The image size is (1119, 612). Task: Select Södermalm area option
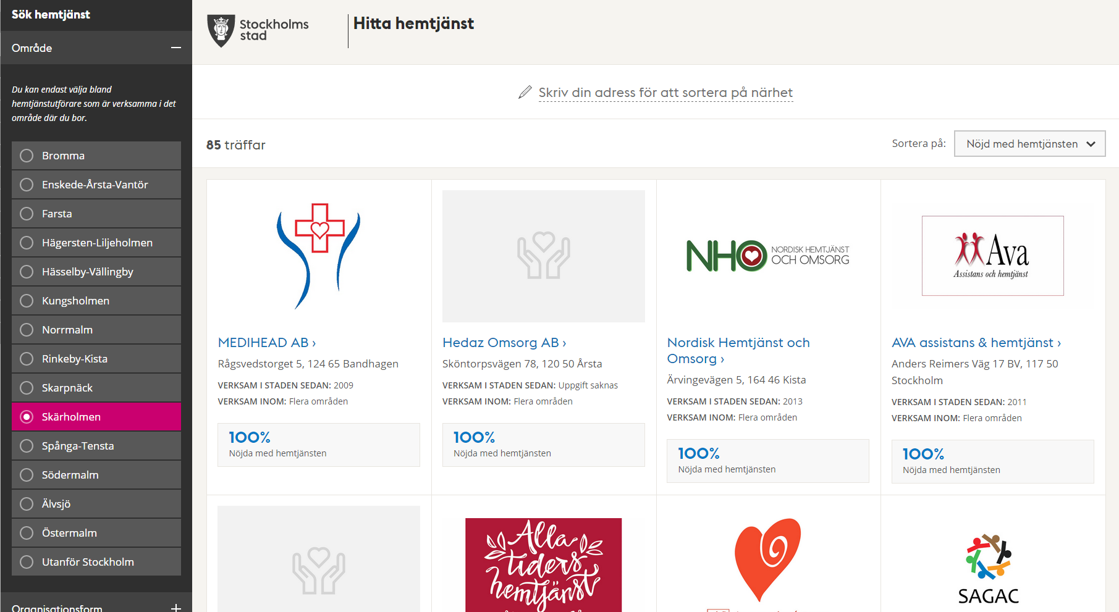(96, 475)
